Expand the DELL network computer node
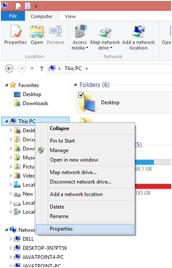The image size is (172, 268). (x=11, y=239)
